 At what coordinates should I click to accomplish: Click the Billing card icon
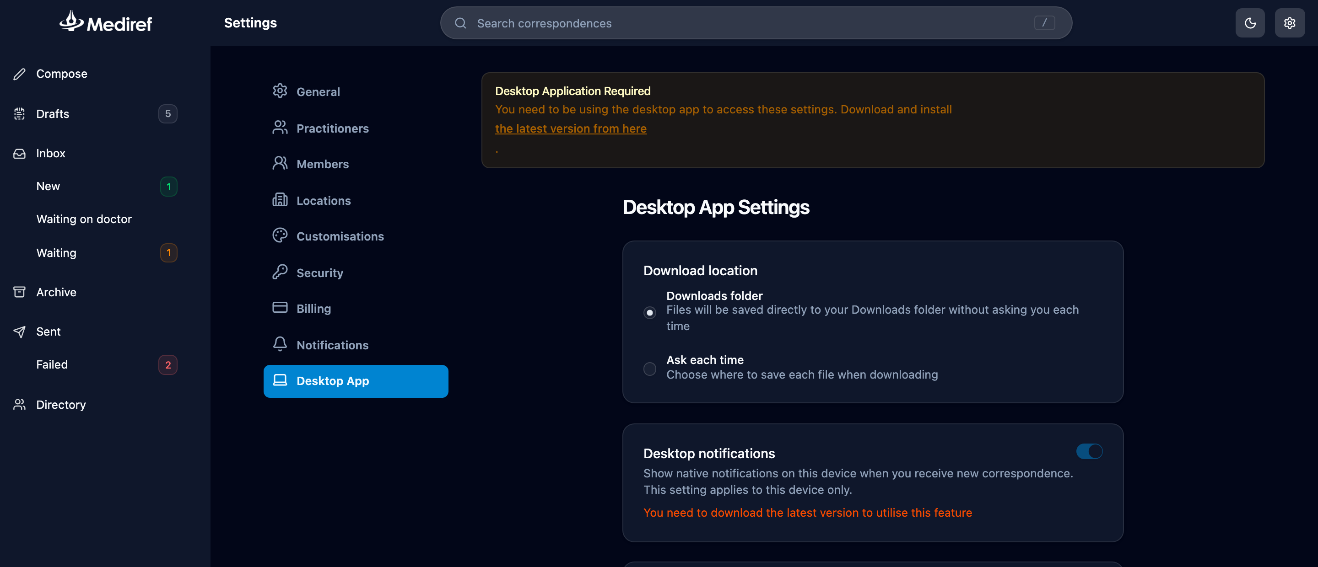280,307
